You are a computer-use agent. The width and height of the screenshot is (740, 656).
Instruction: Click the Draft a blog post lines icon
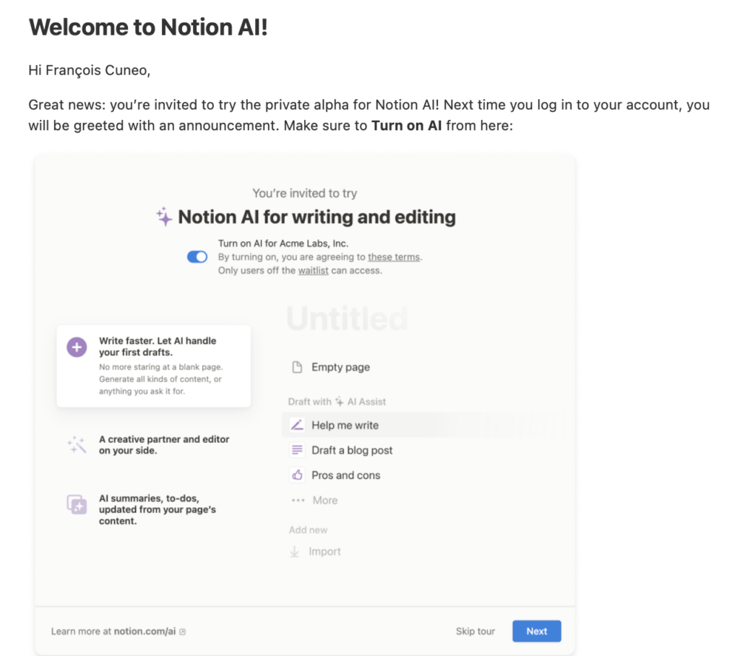(x=296, y=450)
